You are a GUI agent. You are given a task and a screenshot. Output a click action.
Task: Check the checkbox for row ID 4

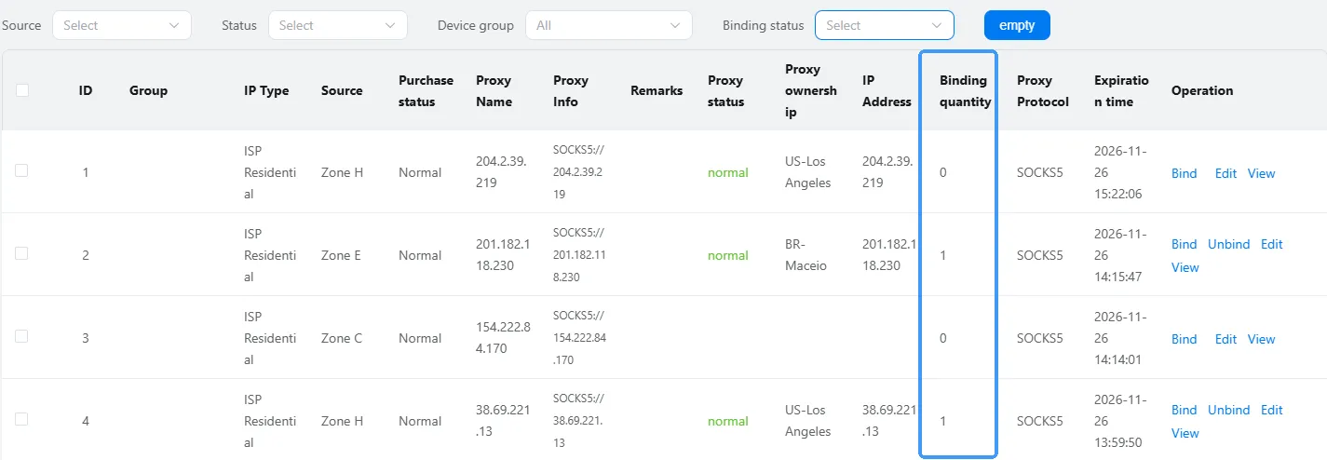click(22, 420)
